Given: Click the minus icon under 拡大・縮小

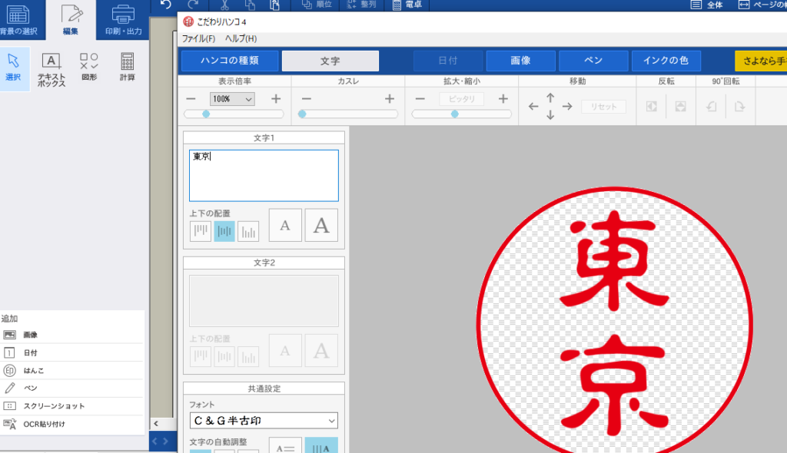Looking at the screenshot, I should click(420, 99).
